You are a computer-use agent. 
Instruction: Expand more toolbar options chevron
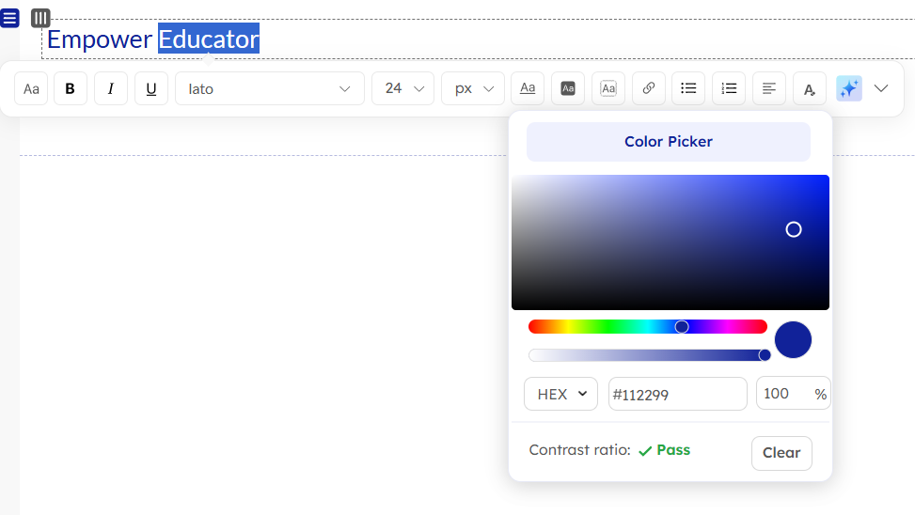881,88
